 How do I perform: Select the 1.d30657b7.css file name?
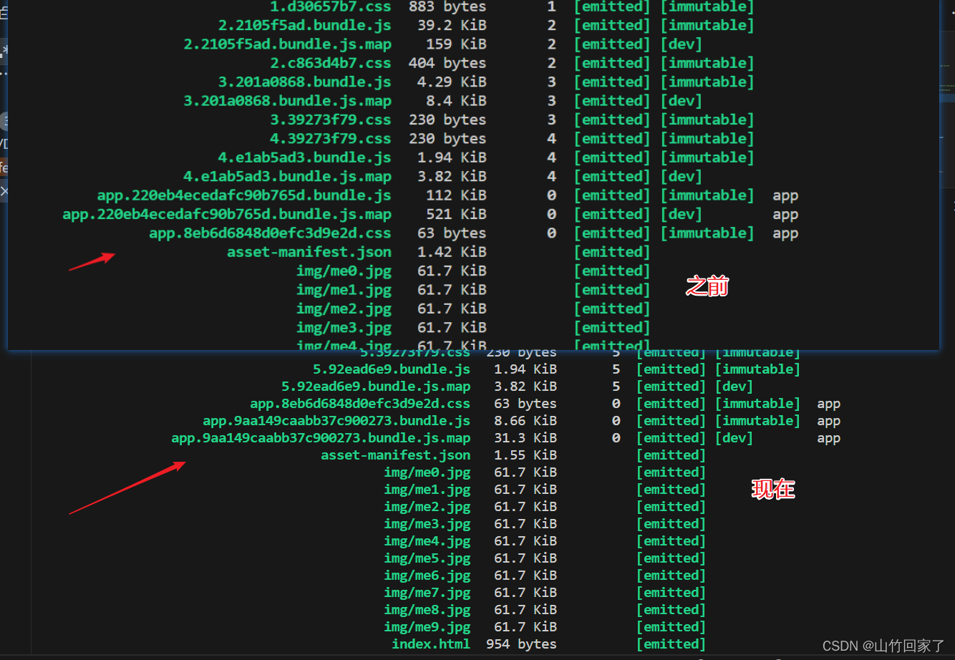coord(331,7)
